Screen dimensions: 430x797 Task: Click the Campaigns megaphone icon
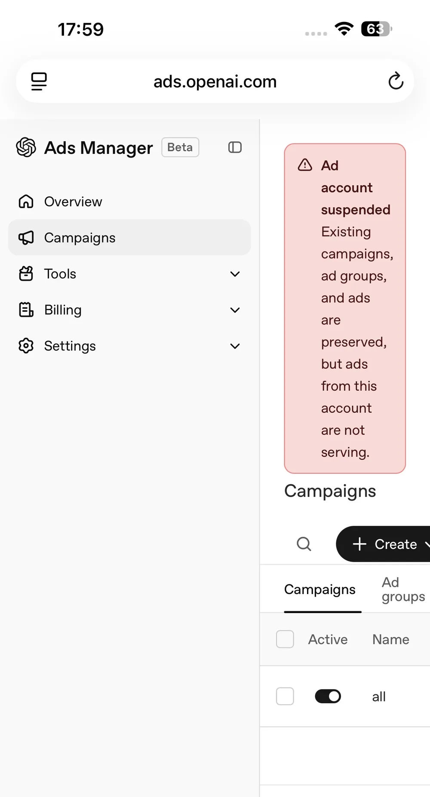click(x=26, y=237)
